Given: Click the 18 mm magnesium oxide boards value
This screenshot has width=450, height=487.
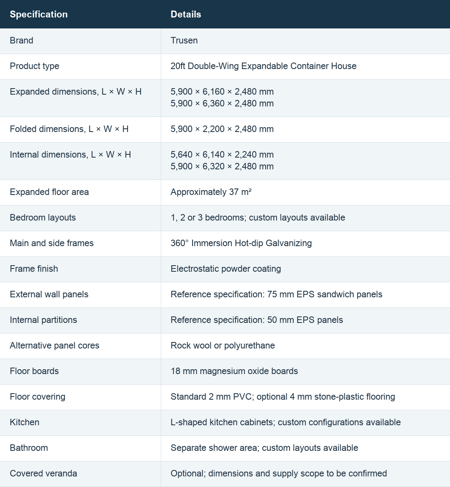Looking at the screenshot, I should click(x=234, y=371).
